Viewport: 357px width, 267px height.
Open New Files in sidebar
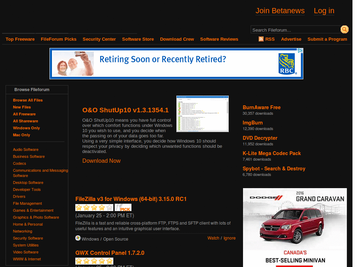pyautogui.click(x=22, y=107)
